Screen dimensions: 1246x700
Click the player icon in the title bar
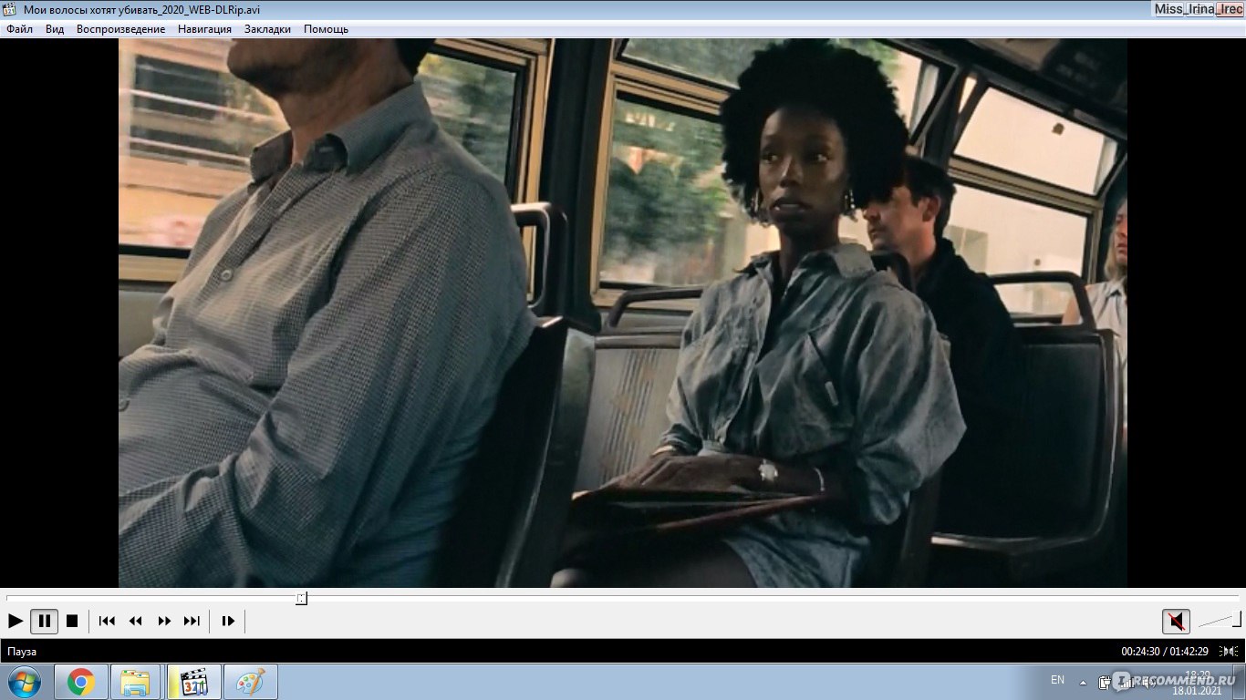tap(10, 9)
